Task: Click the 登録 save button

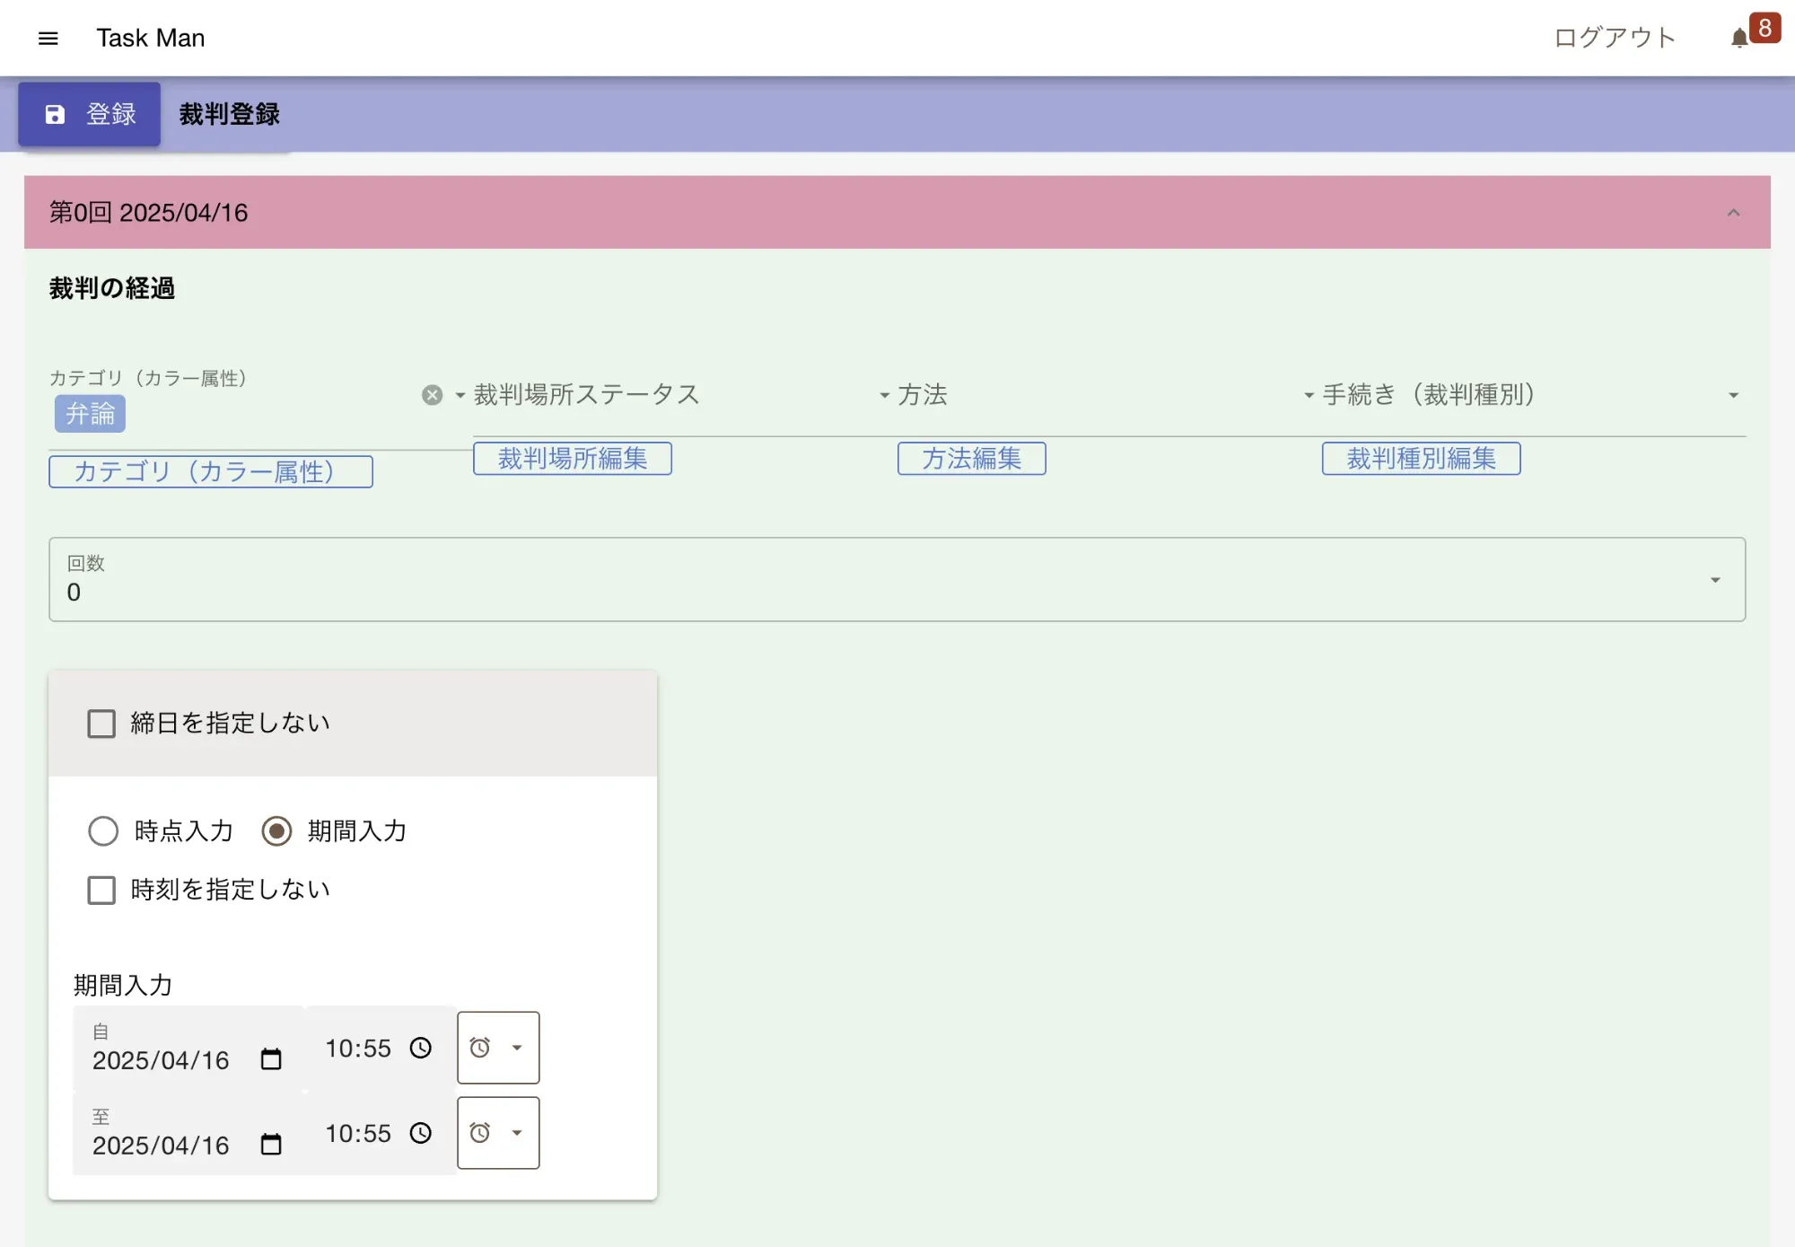Action: point(90,114)
